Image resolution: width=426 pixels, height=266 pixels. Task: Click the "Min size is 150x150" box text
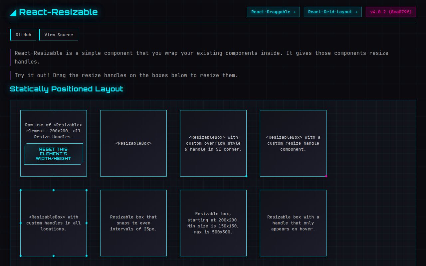click(213, 223)
